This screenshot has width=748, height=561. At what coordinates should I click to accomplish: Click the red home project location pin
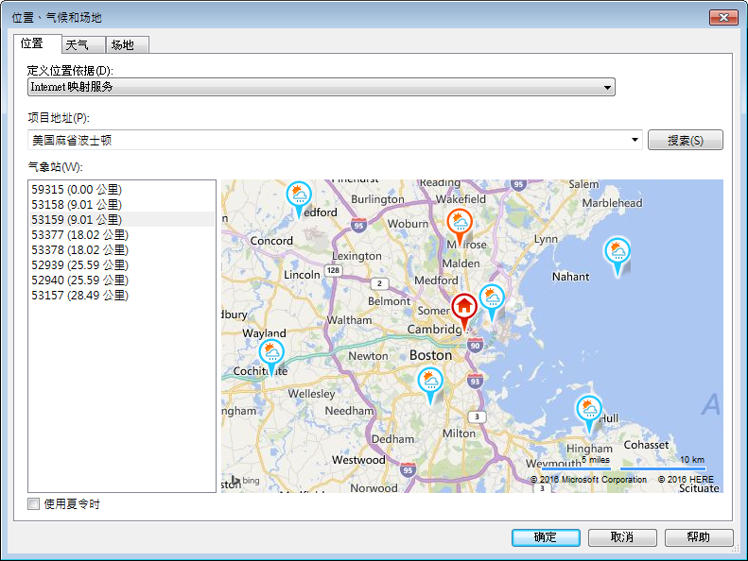point(464,311)
